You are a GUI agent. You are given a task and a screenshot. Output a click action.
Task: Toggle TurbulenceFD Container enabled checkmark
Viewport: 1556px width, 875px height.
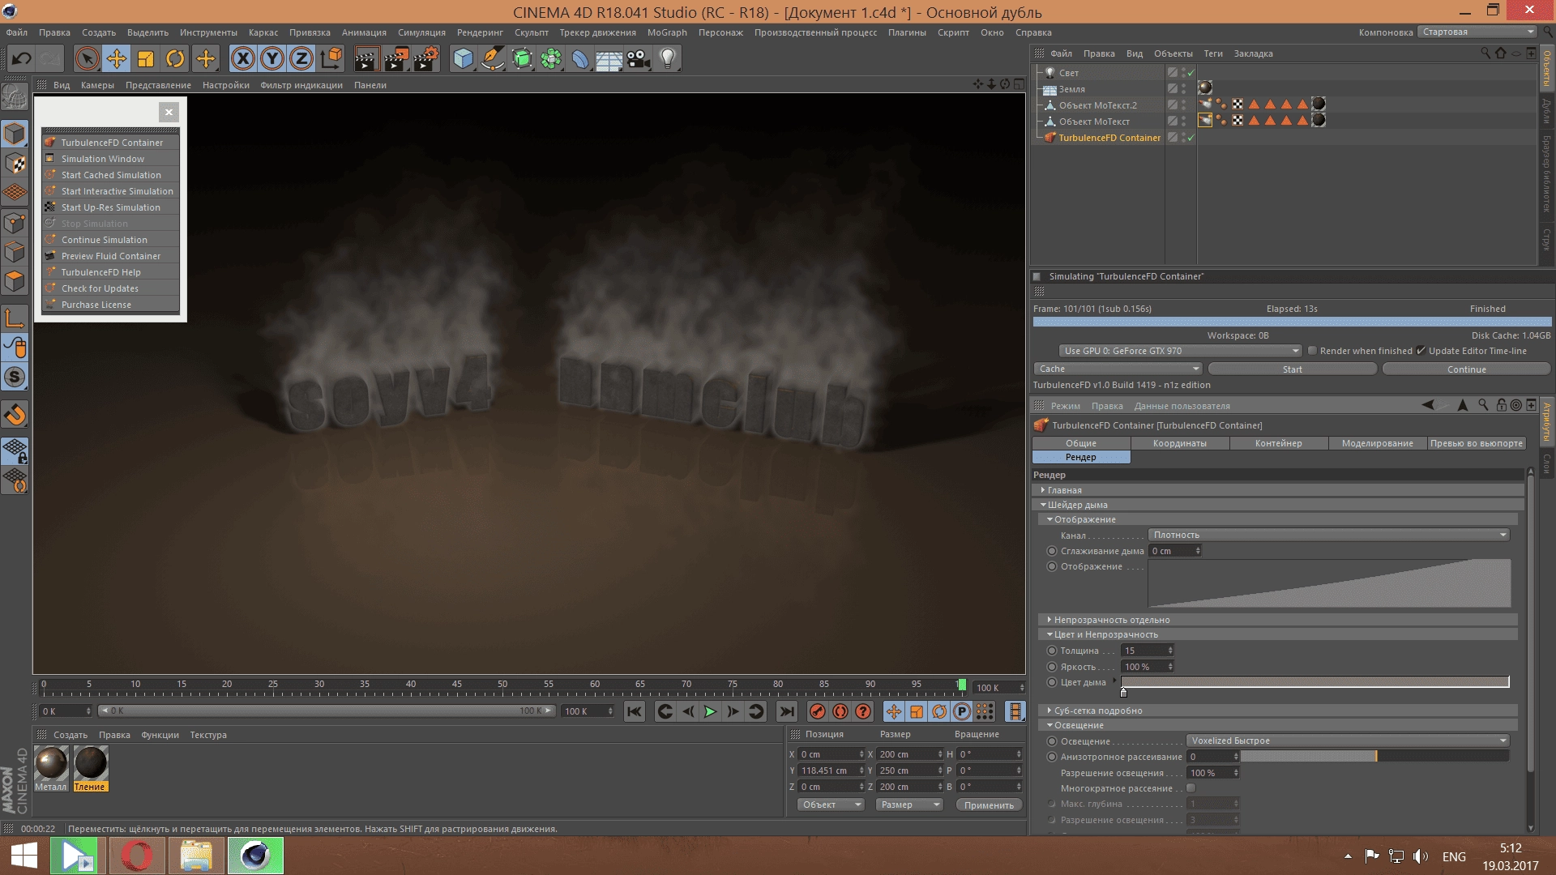(x=1191, y=138)
